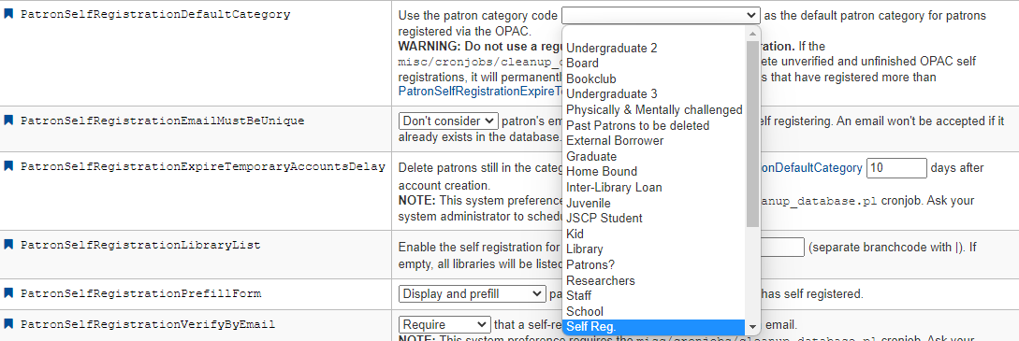This screenshot has width=1019, height=341.
Task: Click the days-after-creation input showing 10
Action: point(896,168)
